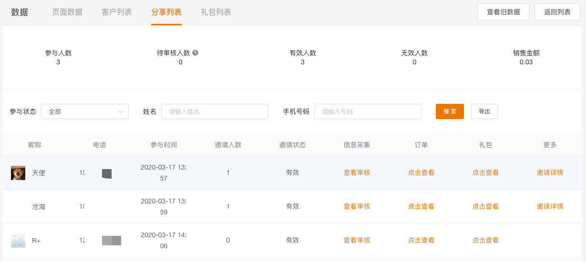Click into the 手机号码 input field
The image size is (586, 262).
pos(368,111)
